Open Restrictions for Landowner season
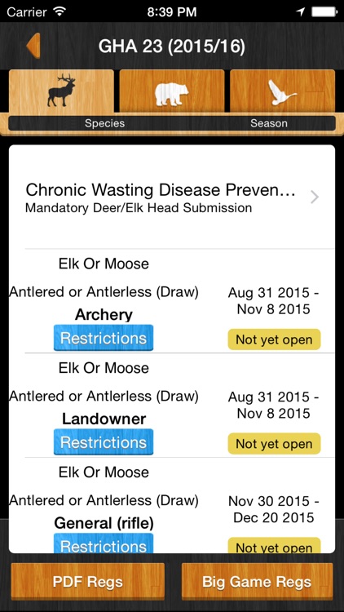Screen dimensions: 344x612 (x=104, y=441)
